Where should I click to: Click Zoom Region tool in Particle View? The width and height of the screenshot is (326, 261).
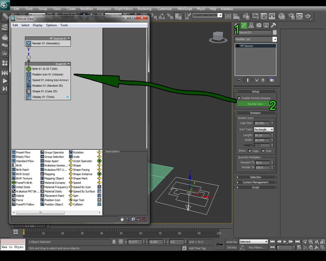(133, 219)
